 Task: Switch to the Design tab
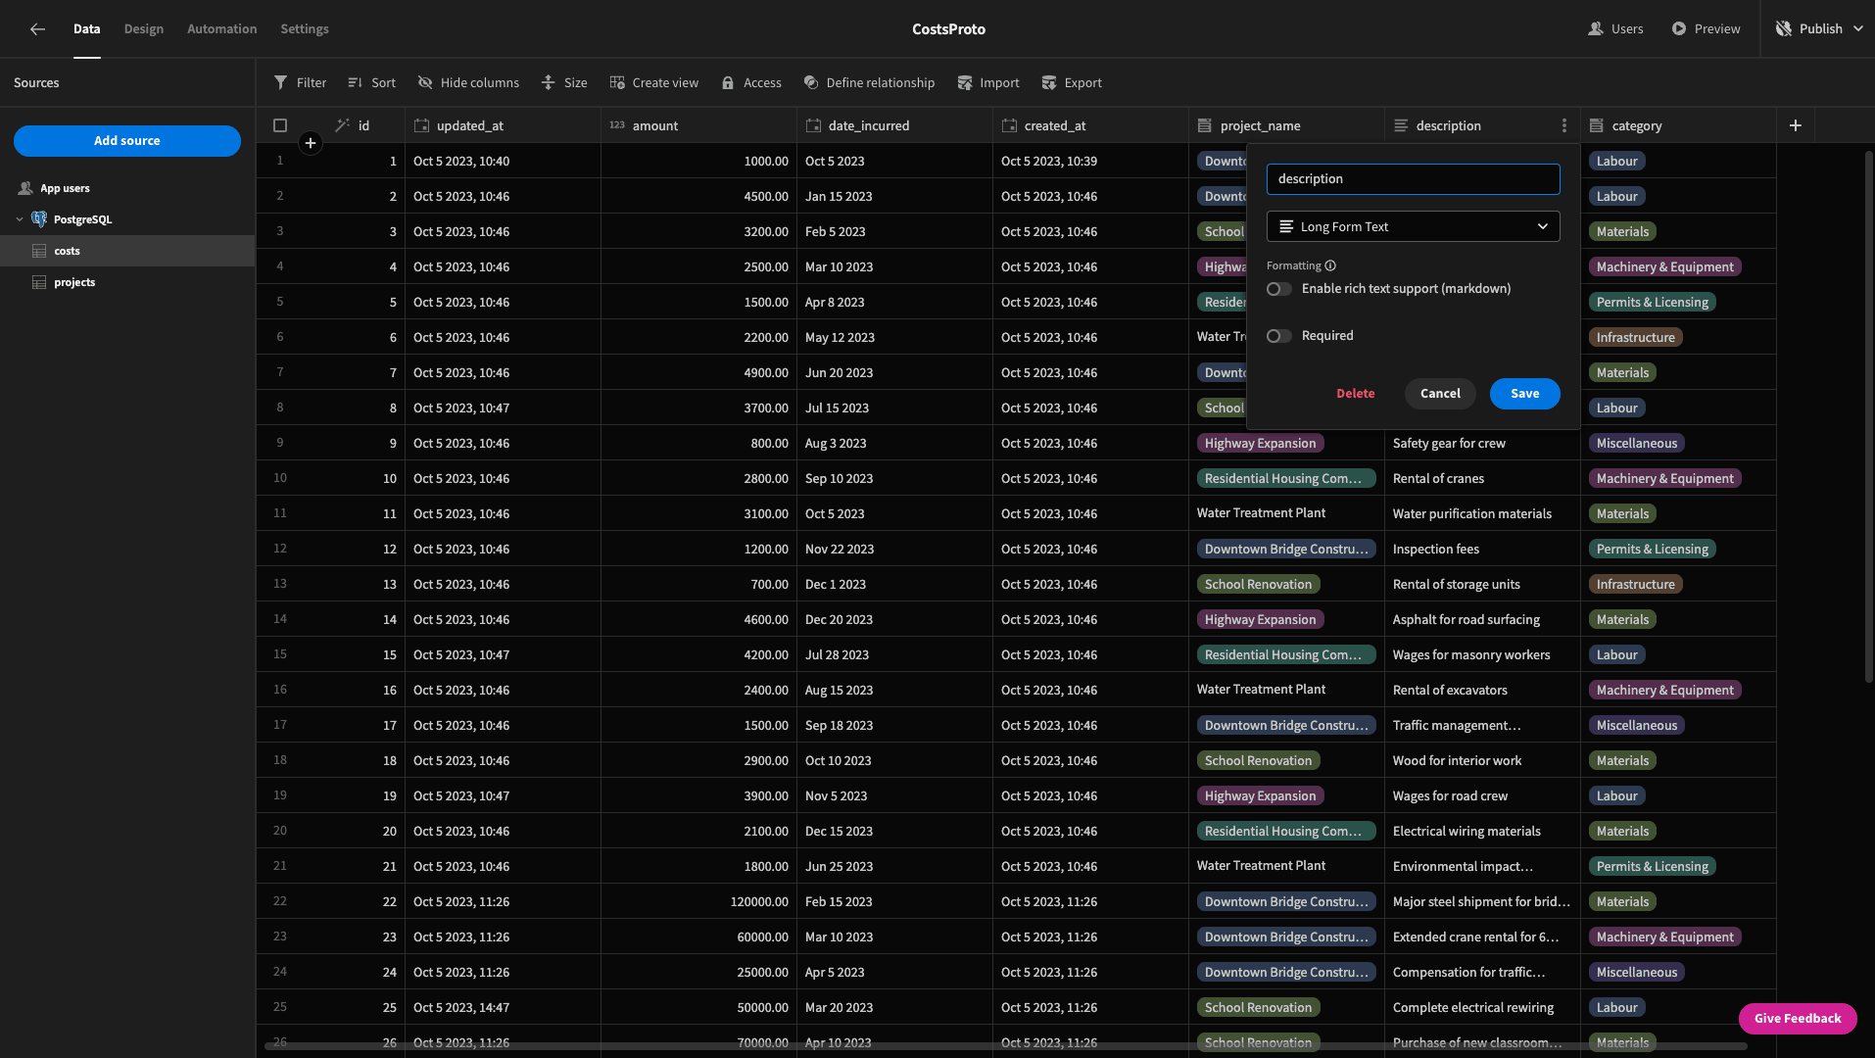pyautogui.click(x=144, y=29)
